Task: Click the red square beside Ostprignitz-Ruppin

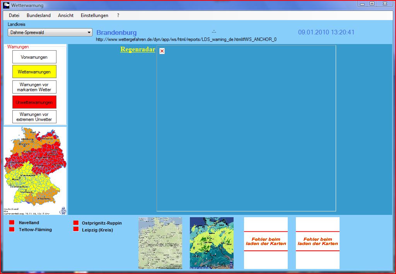Action: [76, 223]
